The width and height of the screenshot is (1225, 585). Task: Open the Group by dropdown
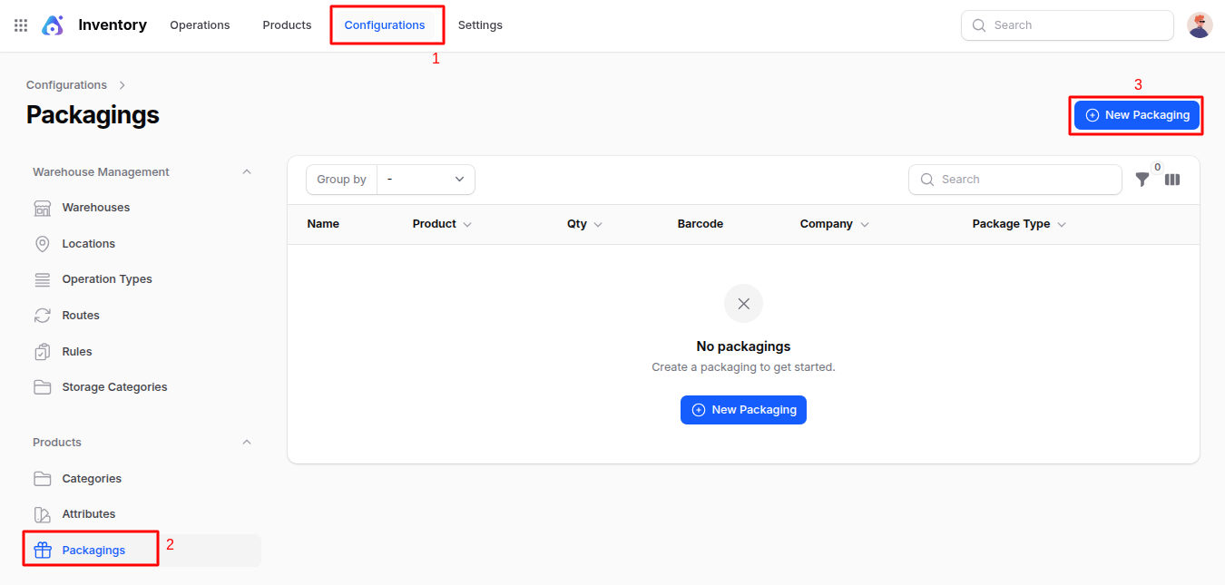click(x=425, y=180)
